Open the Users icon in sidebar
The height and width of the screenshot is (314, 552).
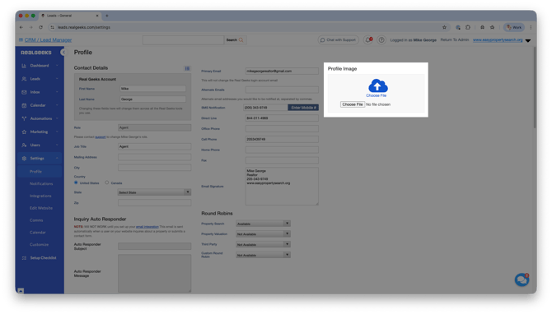point(24,145)
